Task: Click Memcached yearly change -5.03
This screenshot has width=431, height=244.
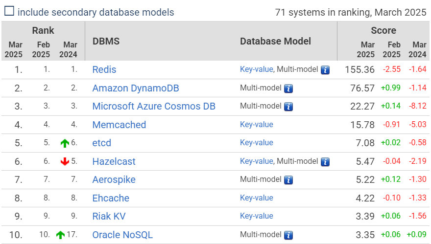Action: (x=417, y=124)
